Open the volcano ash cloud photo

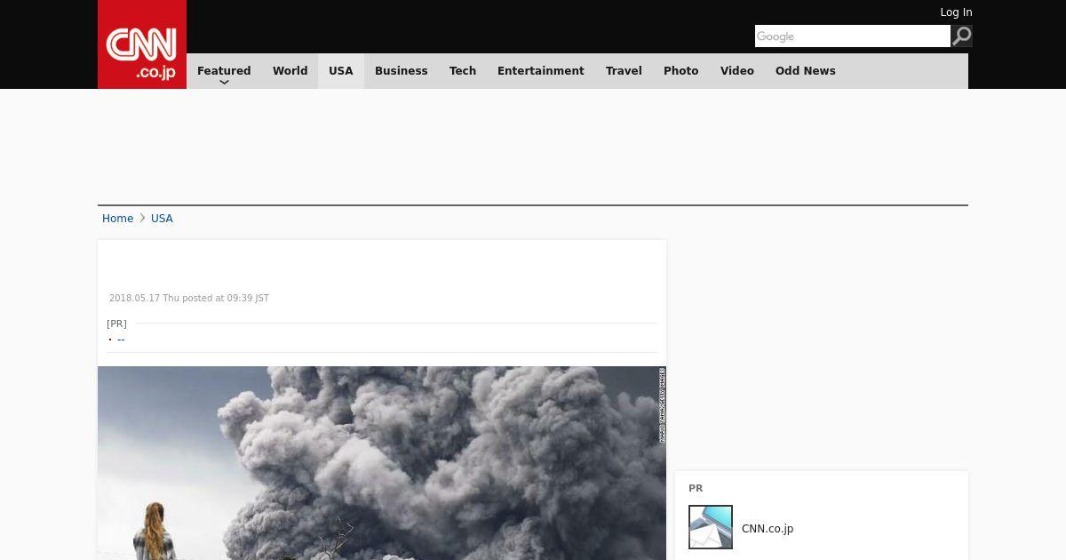[x=382, y=463]
